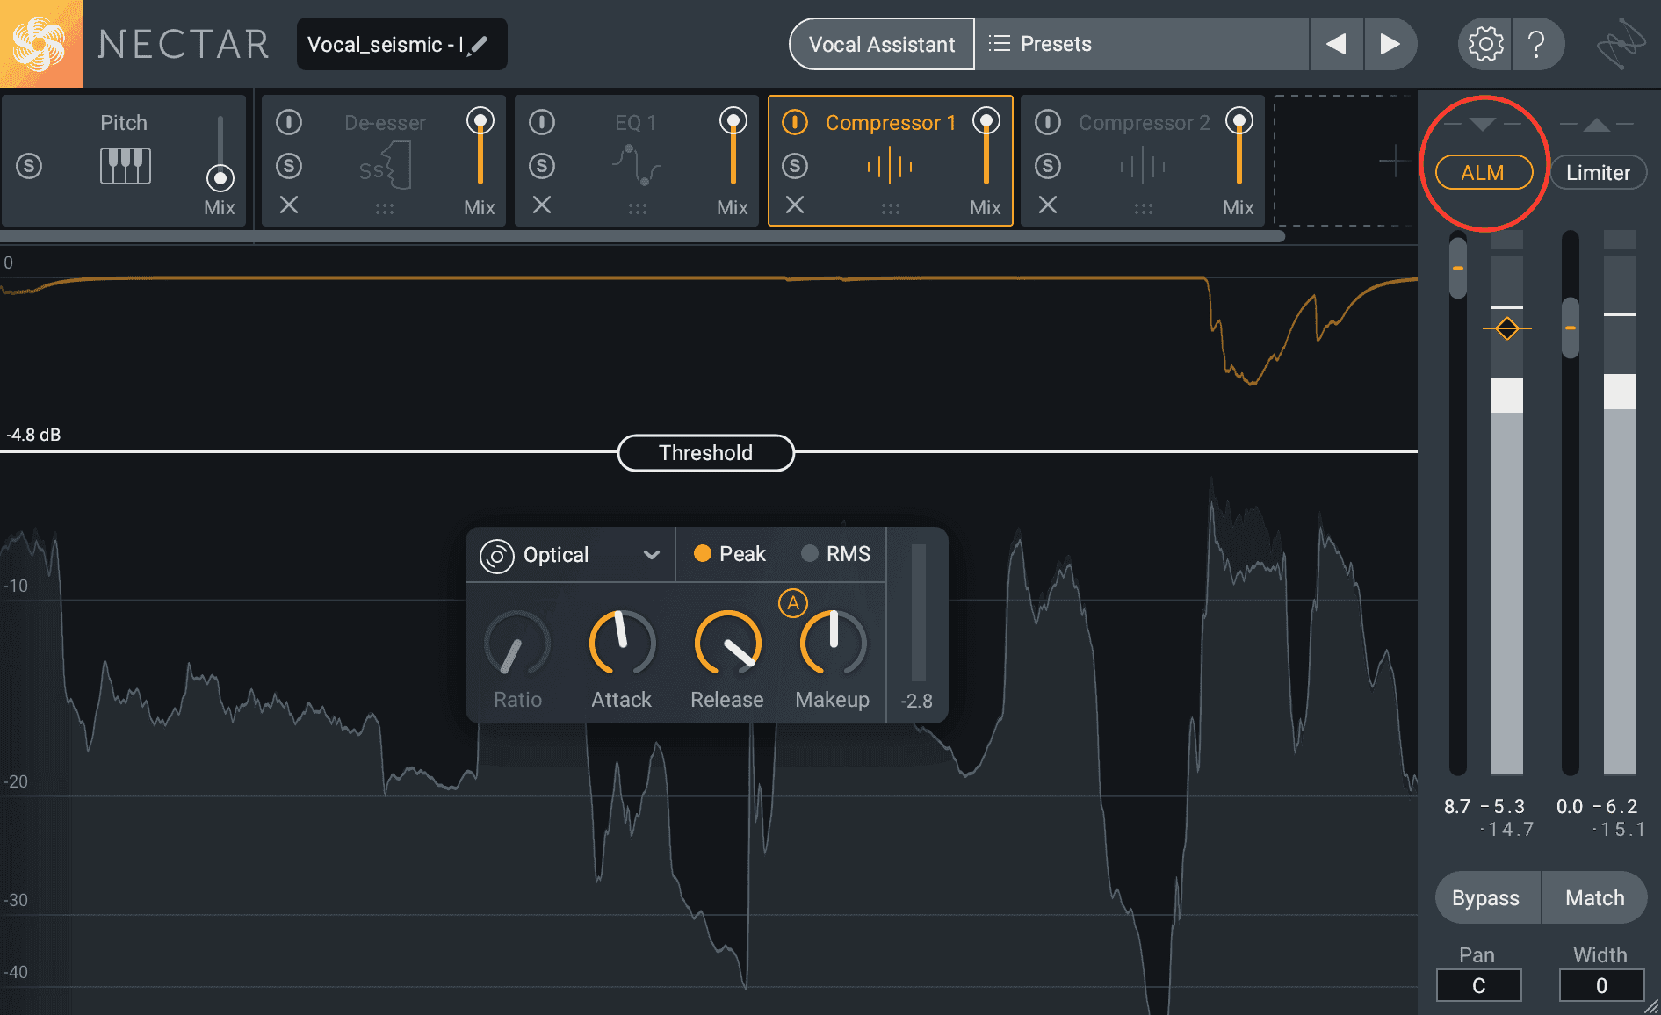
Task: Open the Optical compressor mode dropdown
Action: [x=571, y=555]
